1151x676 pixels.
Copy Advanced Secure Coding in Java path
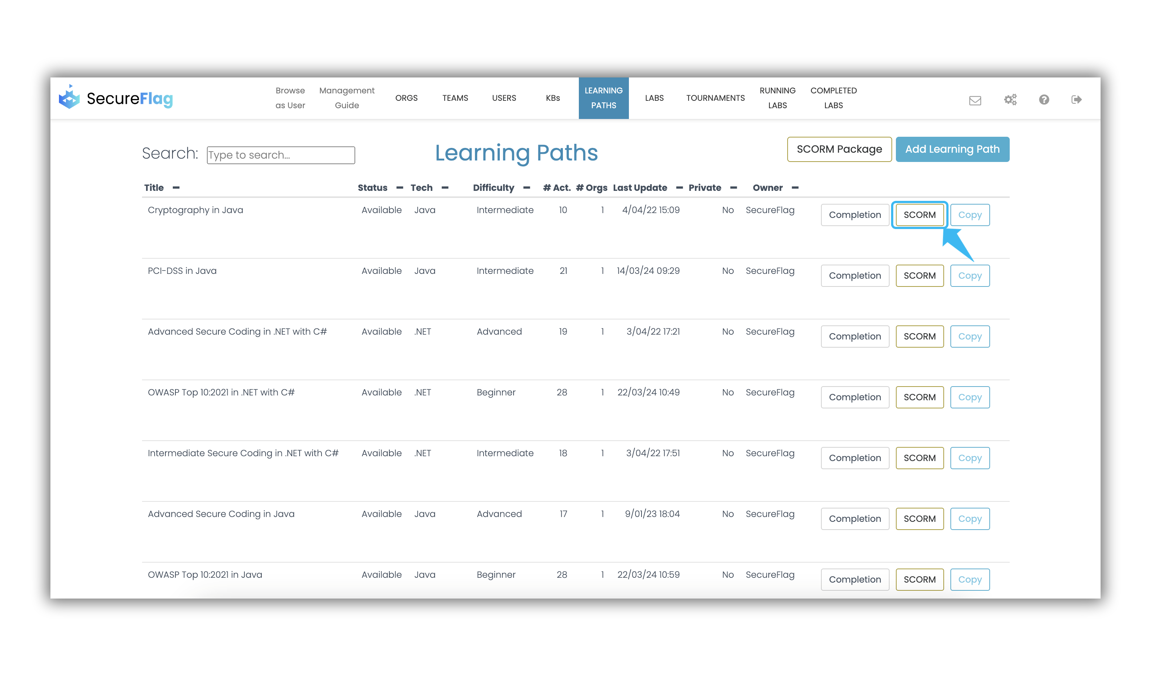point(970,518)
